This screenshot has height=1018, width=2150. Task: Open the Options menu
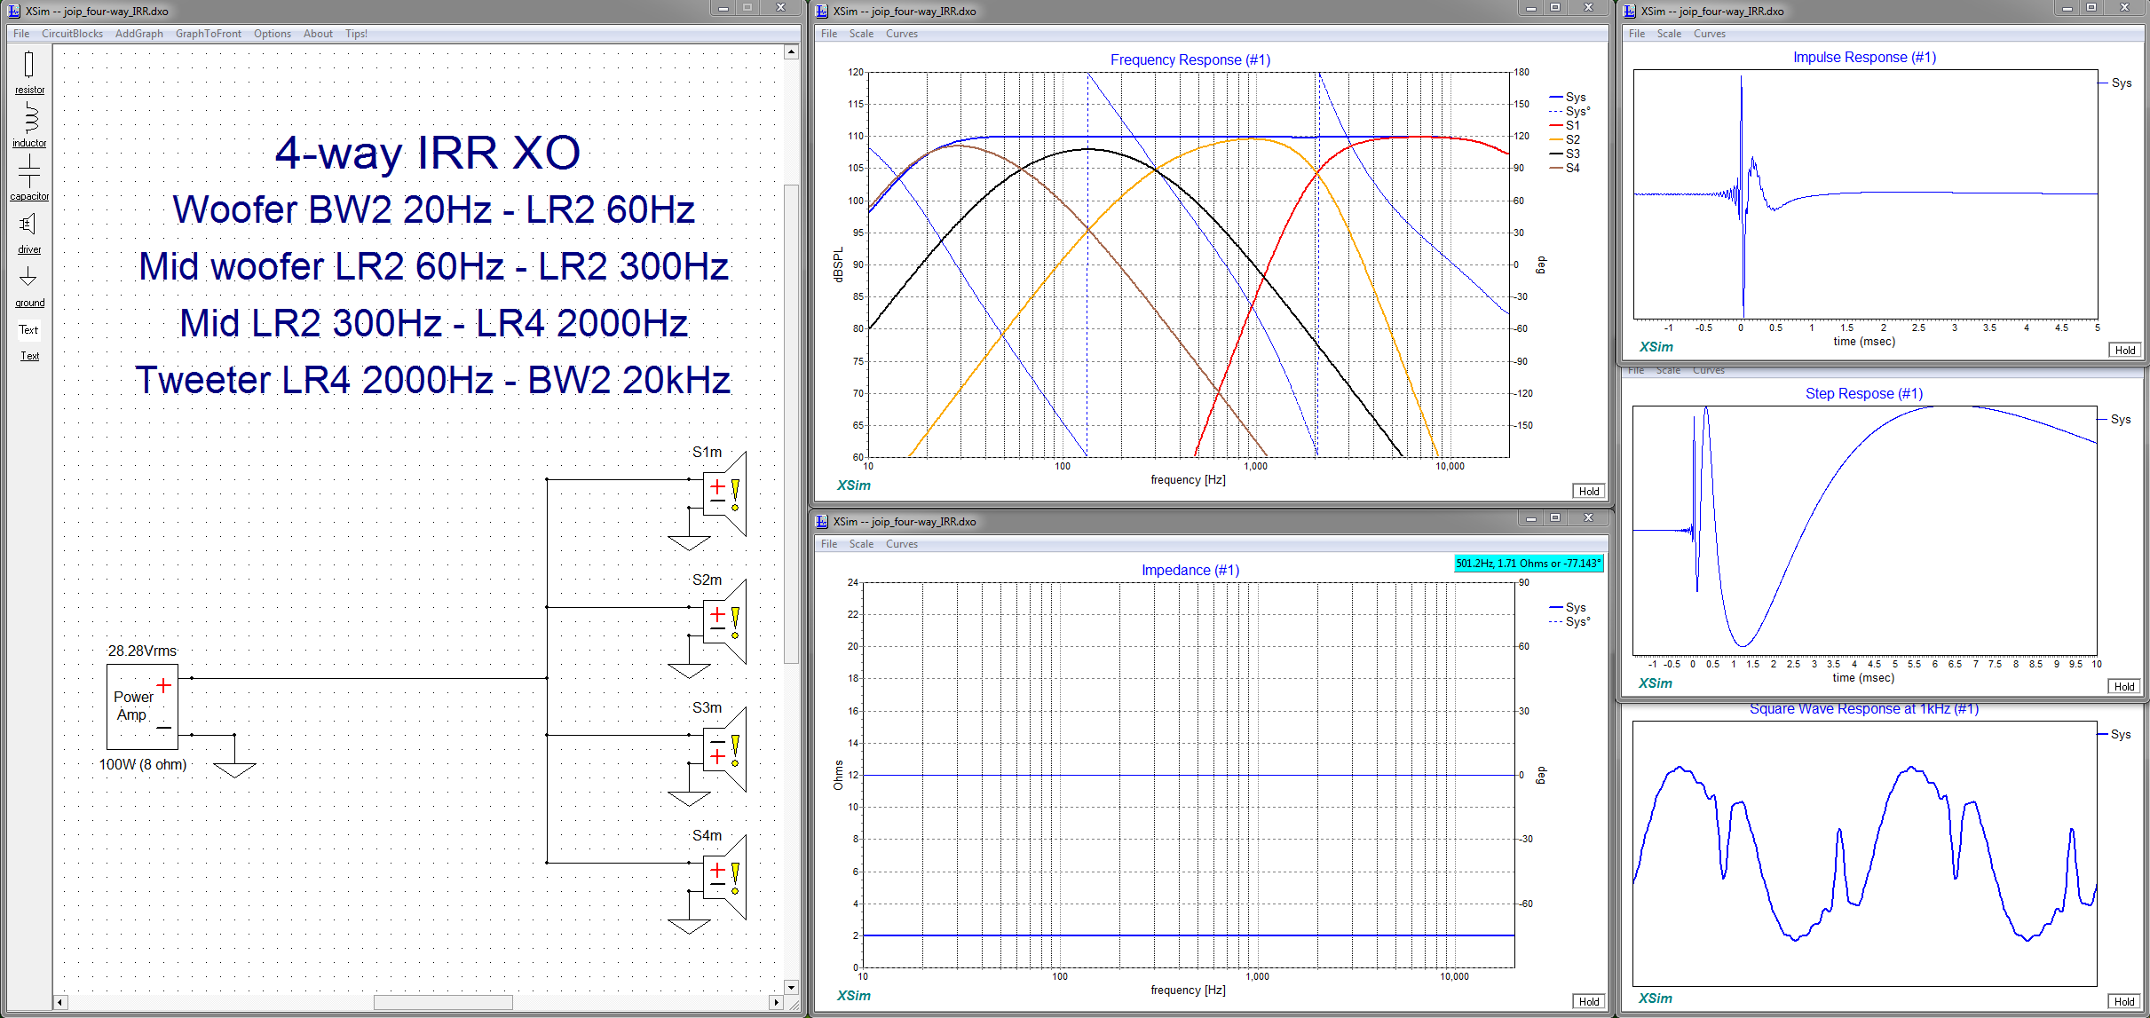(273, 34)
